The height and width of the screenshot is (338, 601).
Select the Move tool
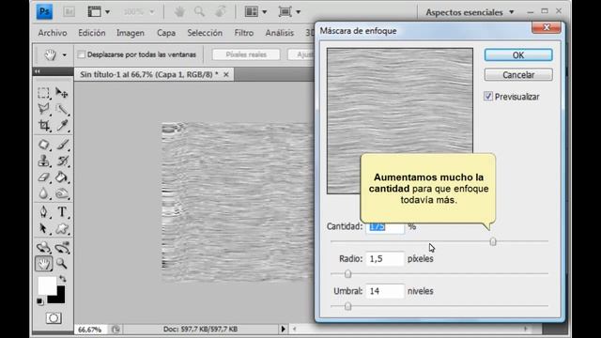tap(62, 93)
